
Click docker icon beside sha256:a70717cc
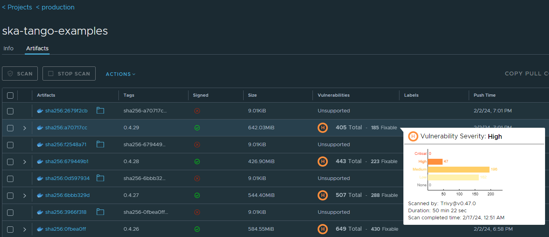click(x=40, y=128)
